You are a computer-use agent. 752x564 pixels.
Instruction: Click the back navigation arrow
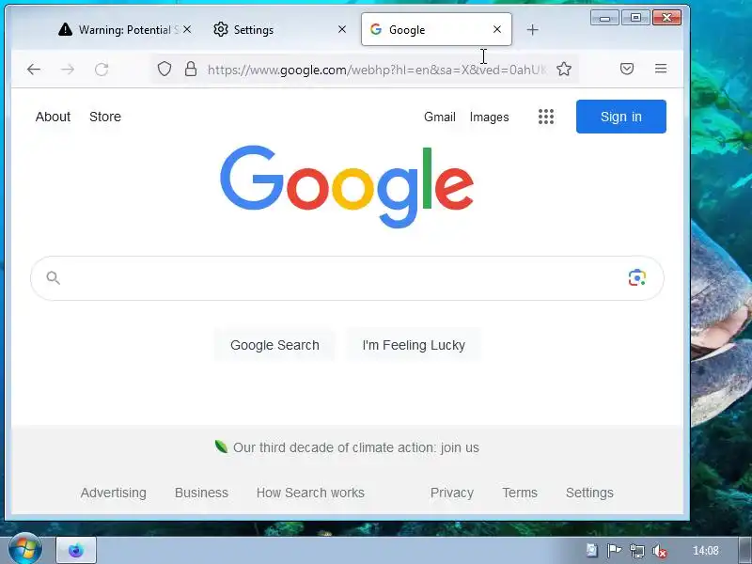click(34, 70)
